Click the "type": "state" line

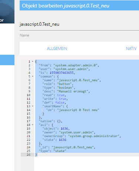pos(53,151)
